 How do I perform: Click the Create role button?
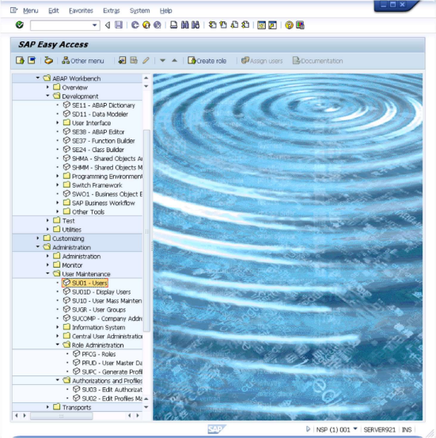click(207, 61)
